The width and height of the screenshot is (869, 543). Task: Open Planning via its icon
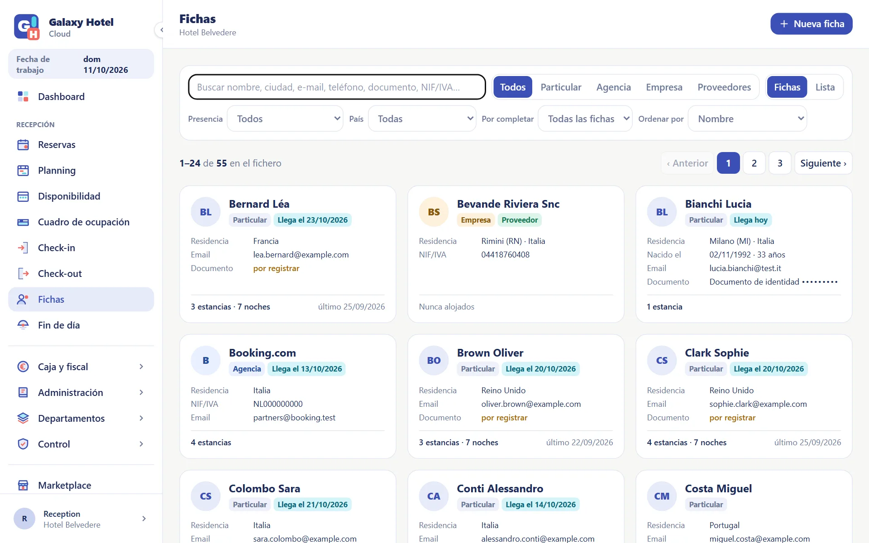click(23, 171)
